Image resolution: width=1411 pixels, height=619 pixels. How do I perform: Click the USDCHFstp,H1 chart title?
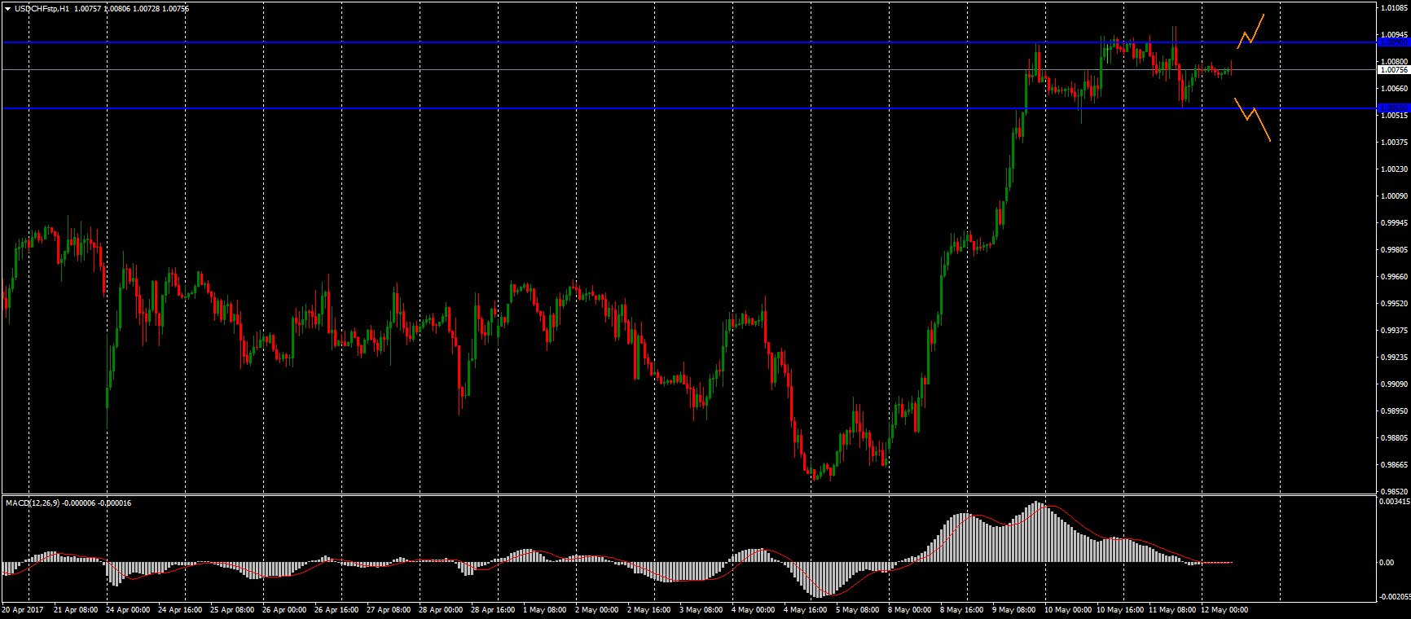(42, 9)
